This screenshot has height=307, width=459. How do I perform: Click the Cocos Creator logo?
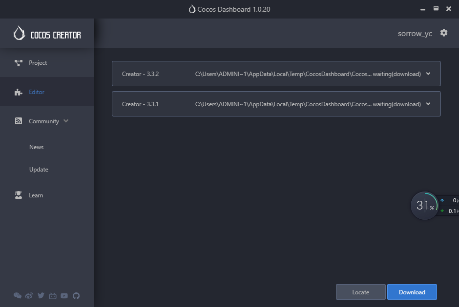tap(47, 34)
